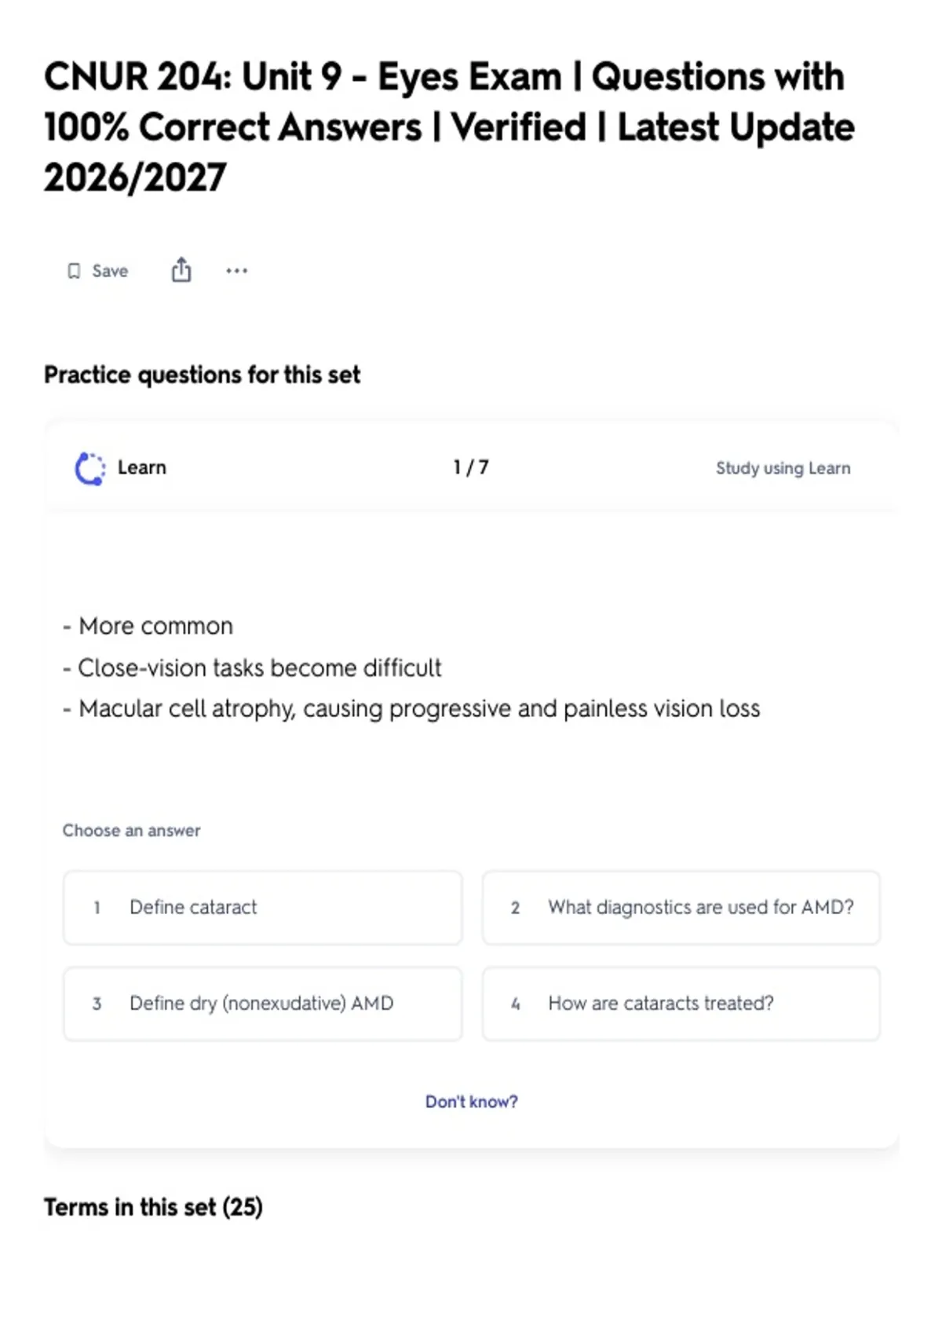The height and width of the screenshot is (1335, 942).
Task: Choose answer What diagnostics are used for AMD?
Action: [x=681, y=907]
